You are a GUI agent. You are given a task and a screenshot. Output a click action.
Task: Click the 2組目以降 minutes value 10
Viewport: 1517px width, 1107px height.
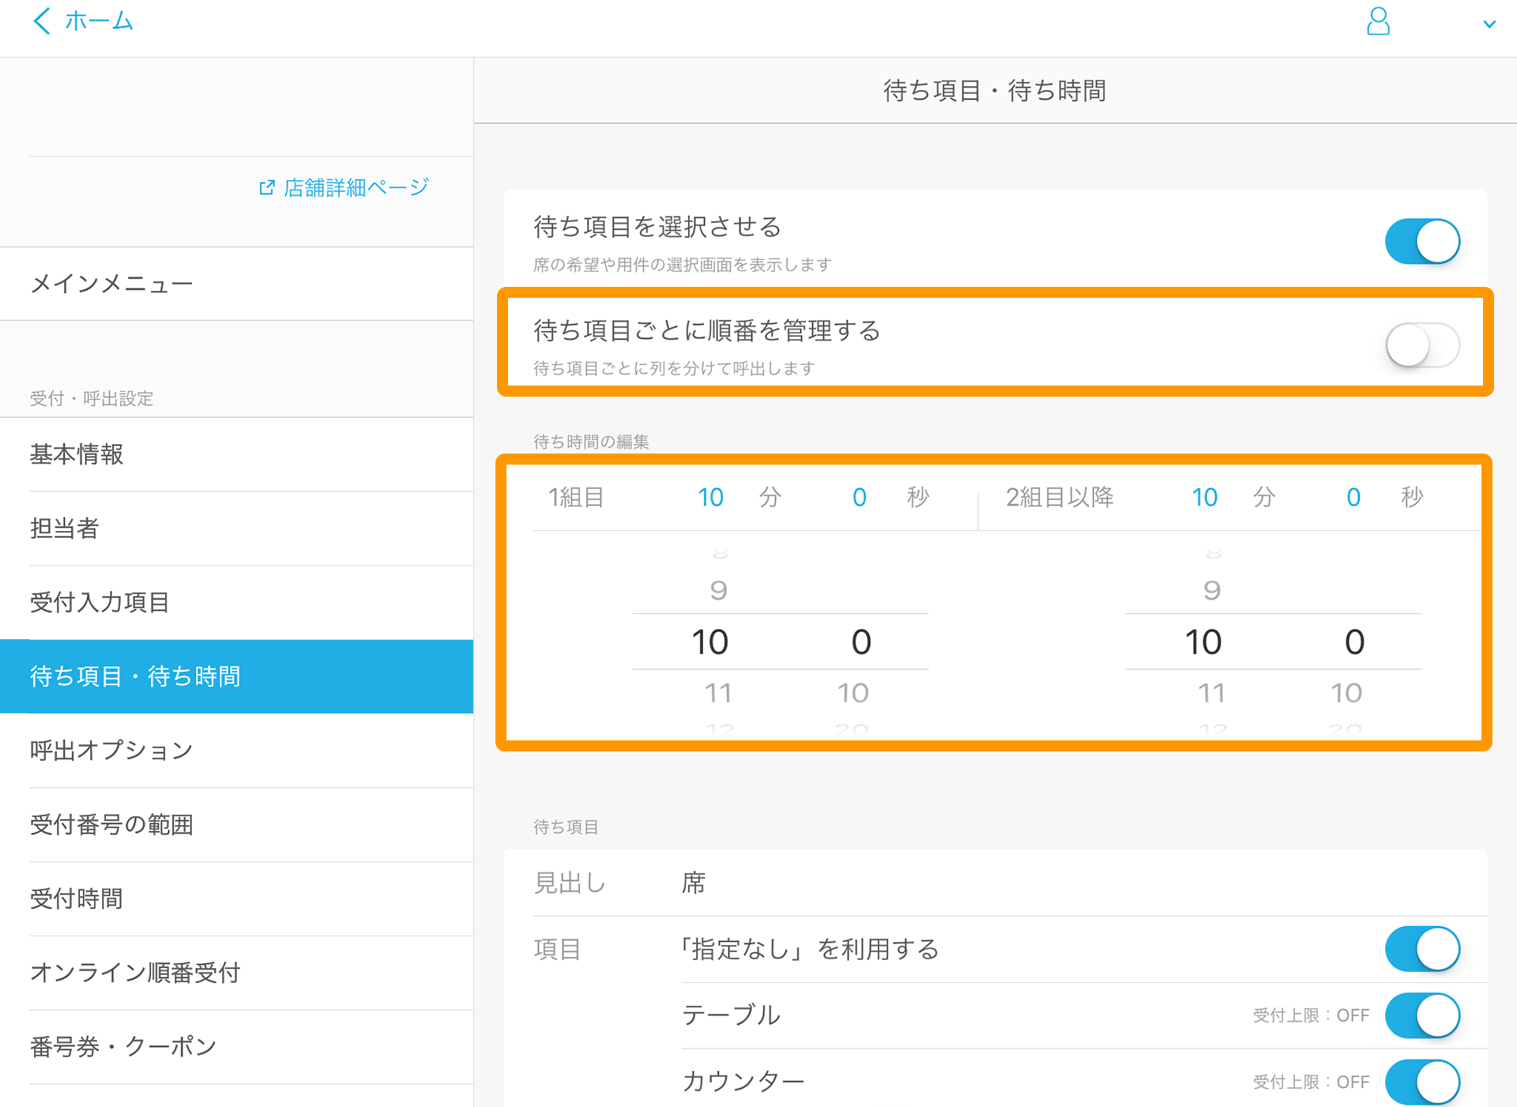point(1204,497)
